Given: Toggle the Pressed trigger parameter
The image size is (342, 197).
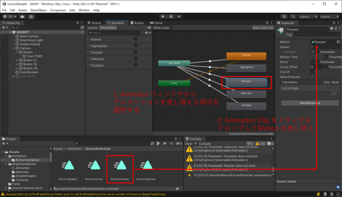Looking at the screenshot, I should point(136,52).
